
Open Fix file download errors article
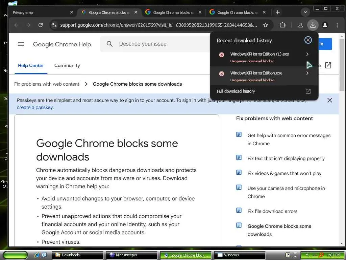pyautogui.click(x=272, y=211)
